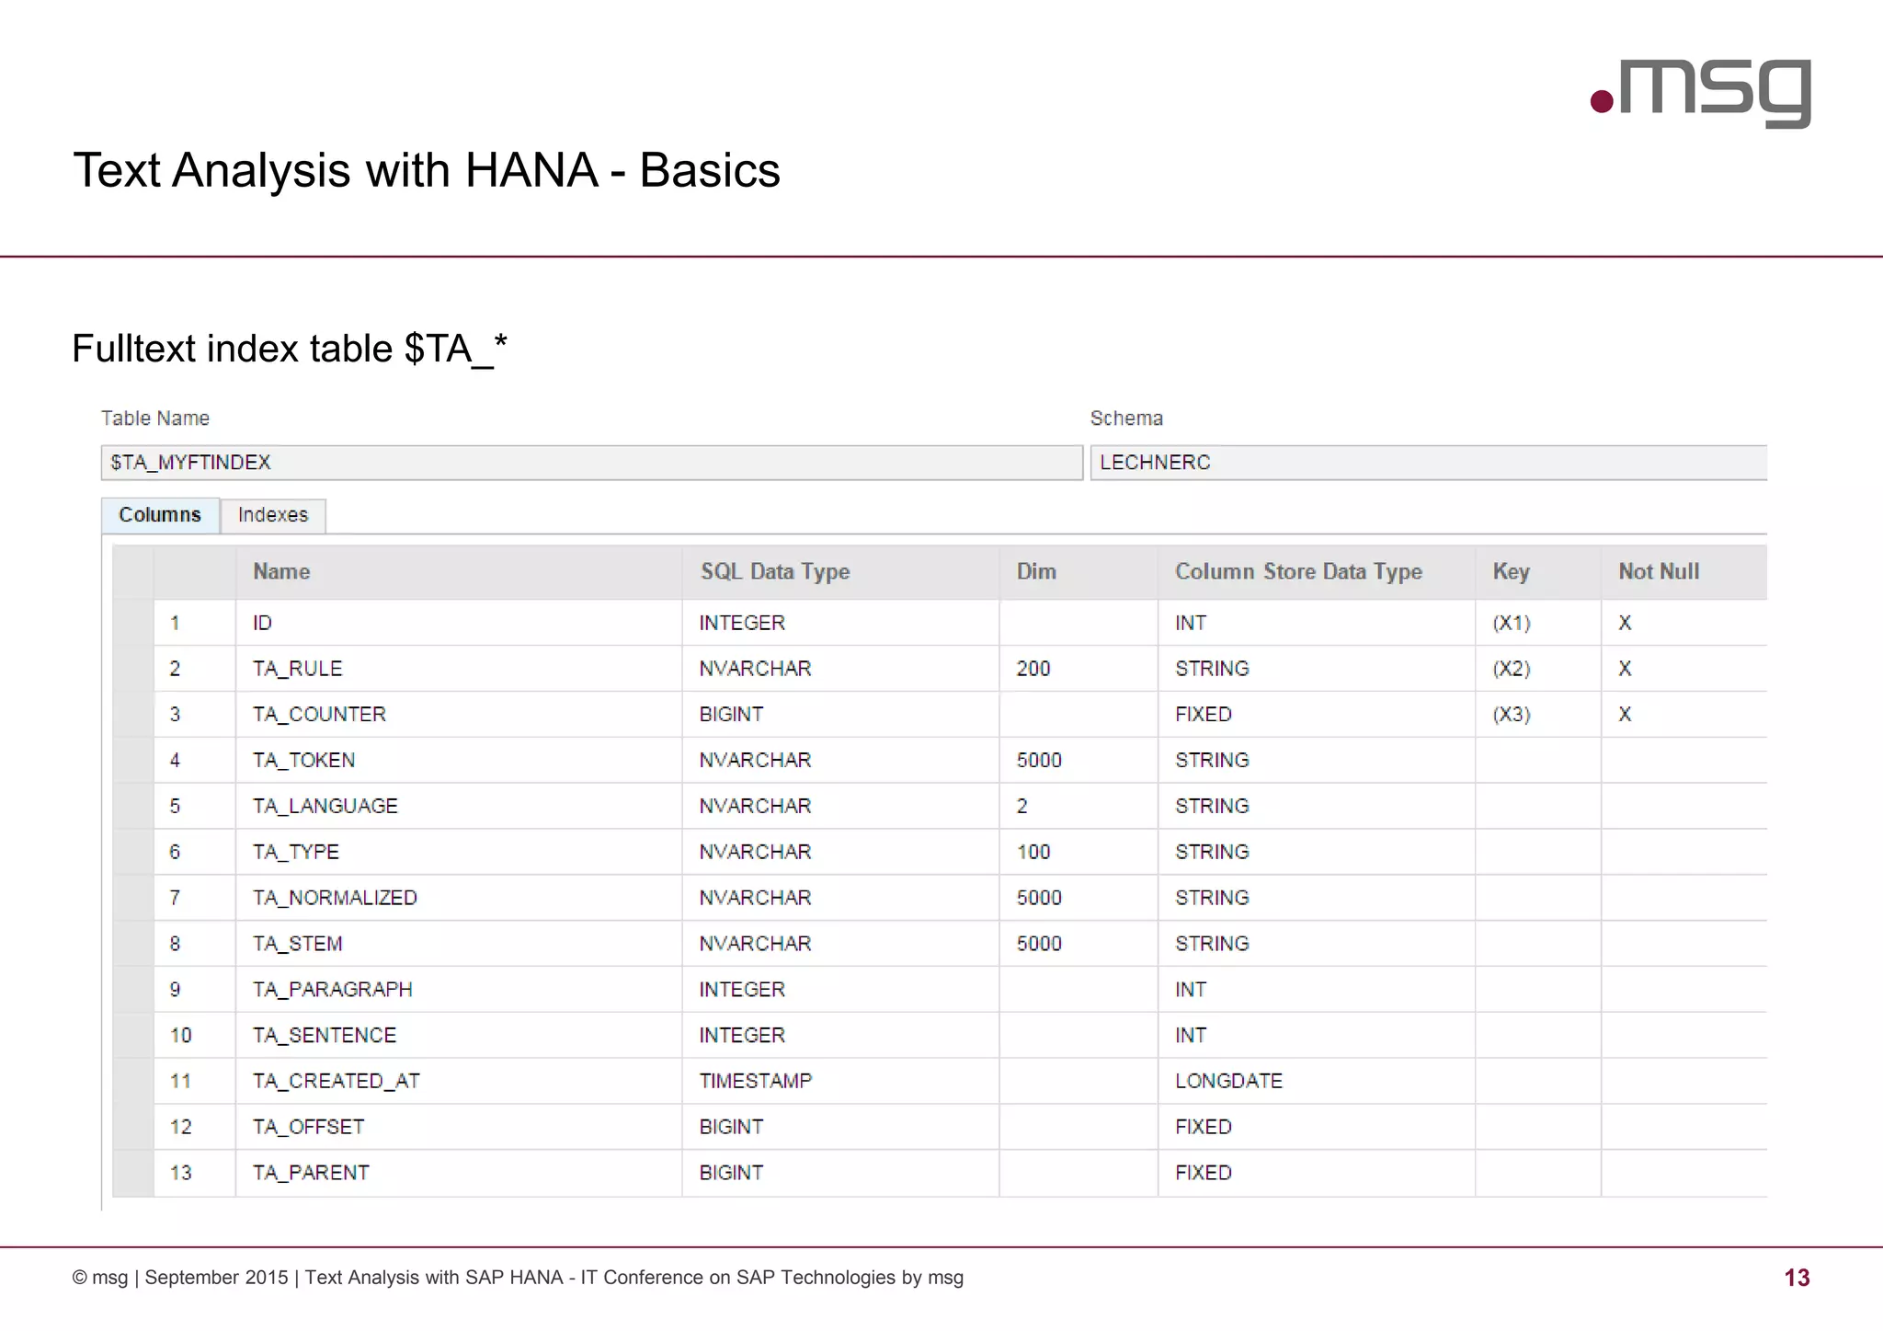Viewport: 1883px width, 1331px height.
Task: Click the Schema field LECHNERC
Action: (1429, 463)
